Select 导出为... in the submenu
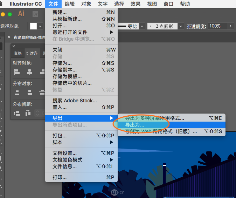Image resolution: width=236 pixels, height=198 pixels. point(172,125)
